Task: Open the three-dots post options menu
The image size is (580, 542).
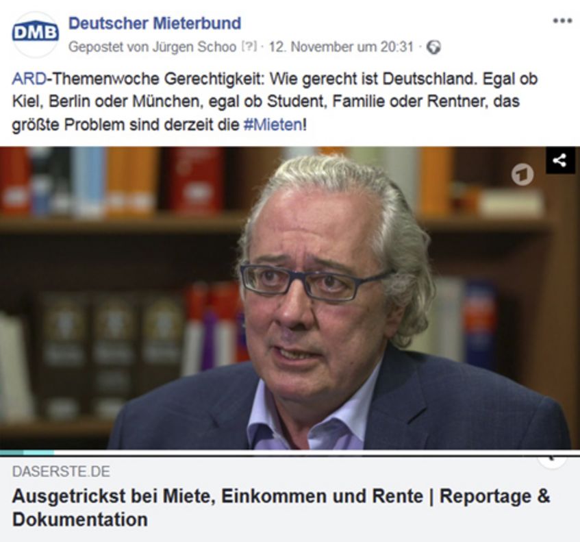Action: (x=562, y=21)
